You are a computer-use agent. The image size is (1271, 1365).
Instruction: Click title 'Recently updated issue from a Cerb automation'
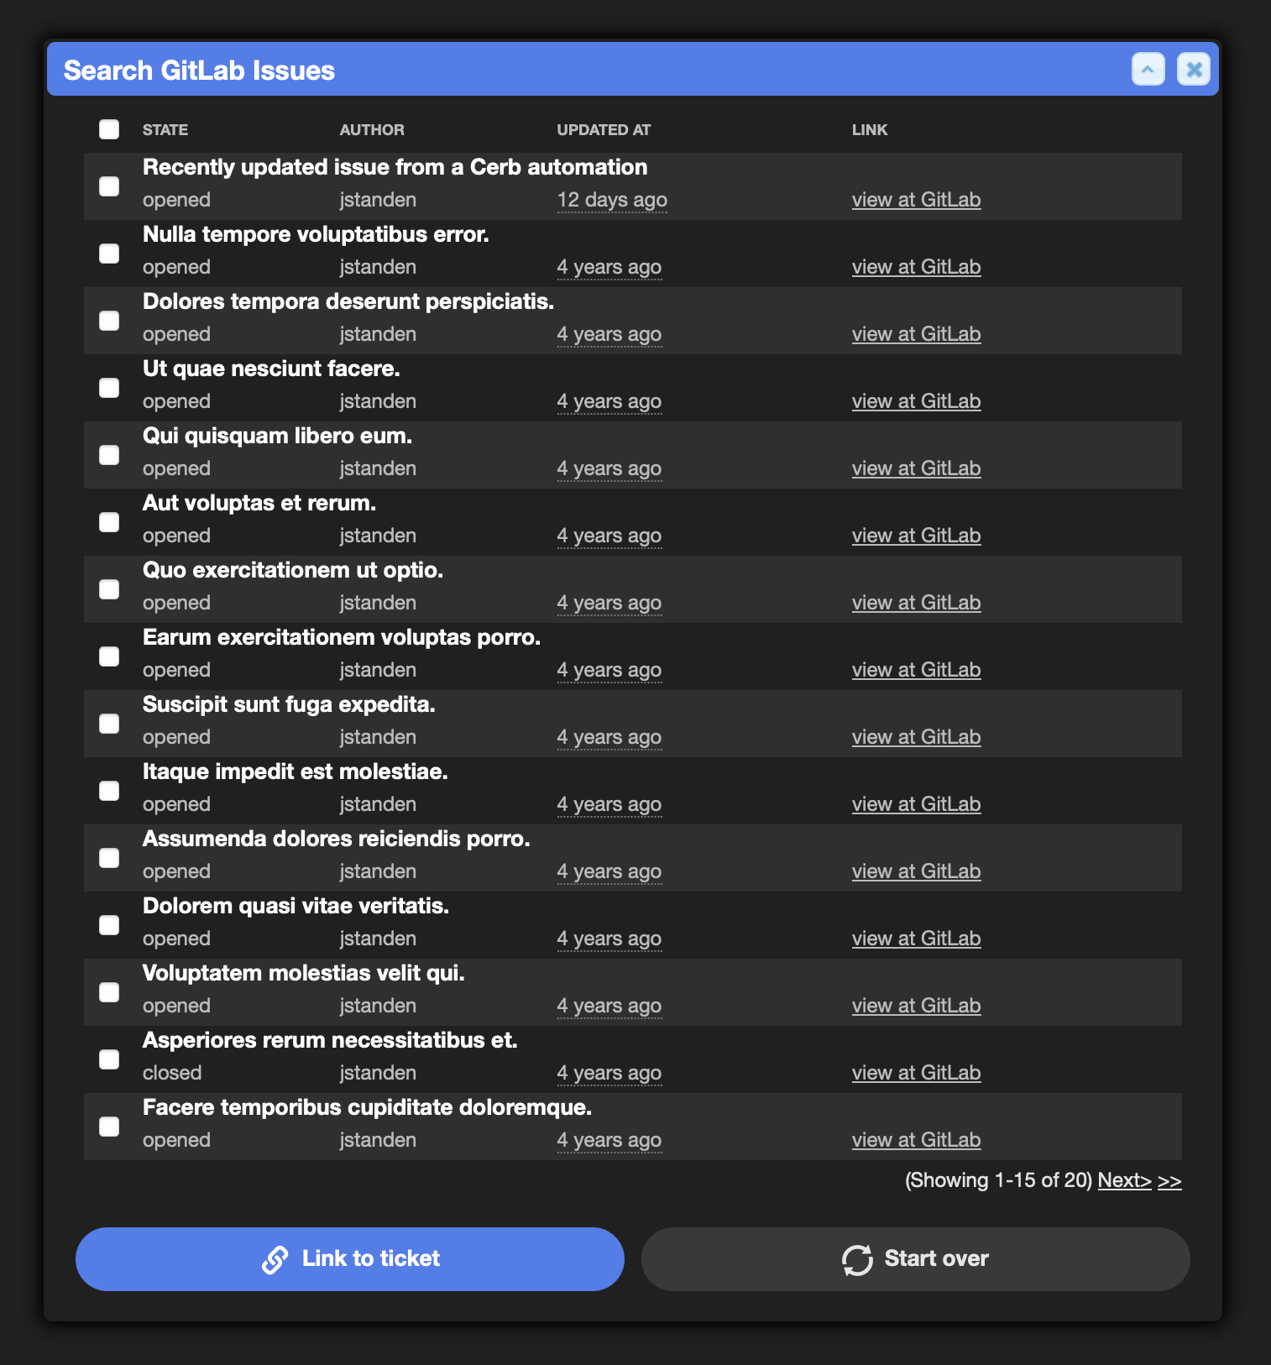tap(395, 167)
